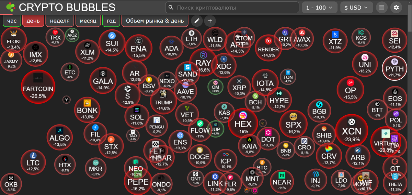Open the $ USD currency dropdown
The image size is (412, 195).
pos(356,7)
